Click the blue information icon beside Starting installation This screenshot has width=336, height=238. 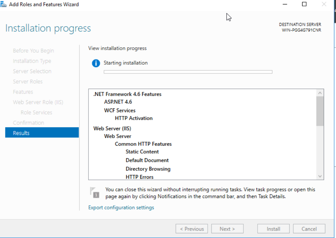point(96,63)
